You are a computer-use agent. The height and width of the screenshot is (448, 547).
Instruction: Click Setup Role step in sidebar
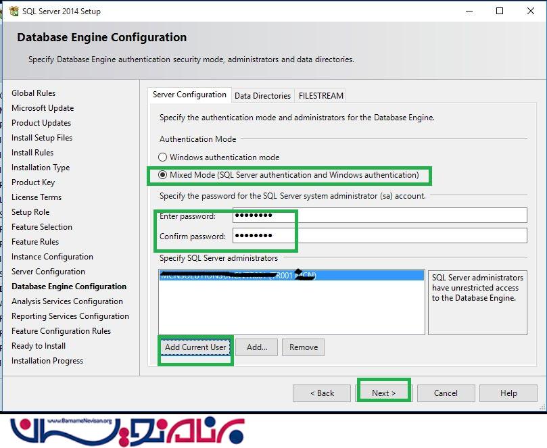[x=30, y=212]
